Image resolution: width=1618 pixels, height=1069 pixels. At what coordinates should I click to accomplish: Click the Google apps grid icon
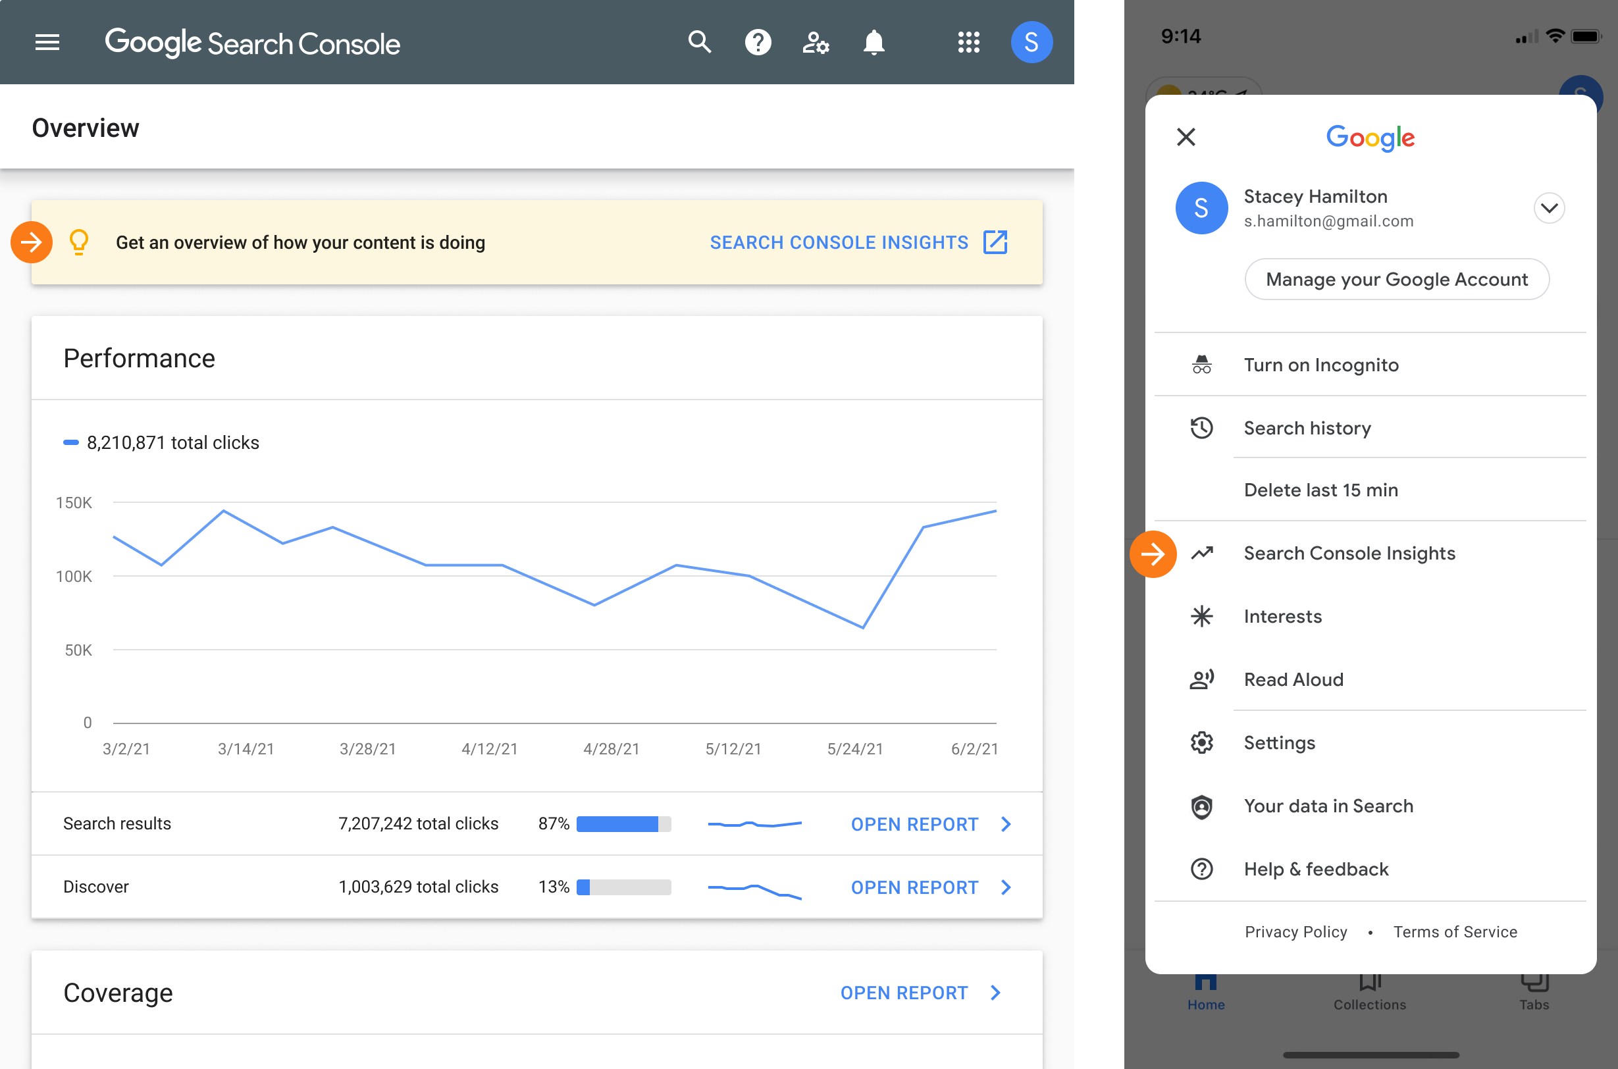point(968,41)
